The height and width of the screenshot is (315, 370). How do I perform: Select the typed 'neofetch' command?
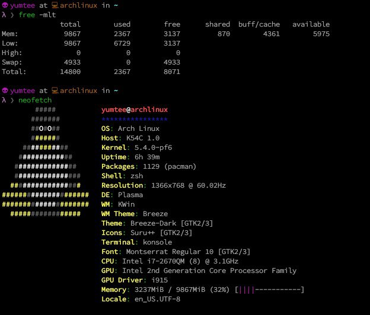point(35,100)
